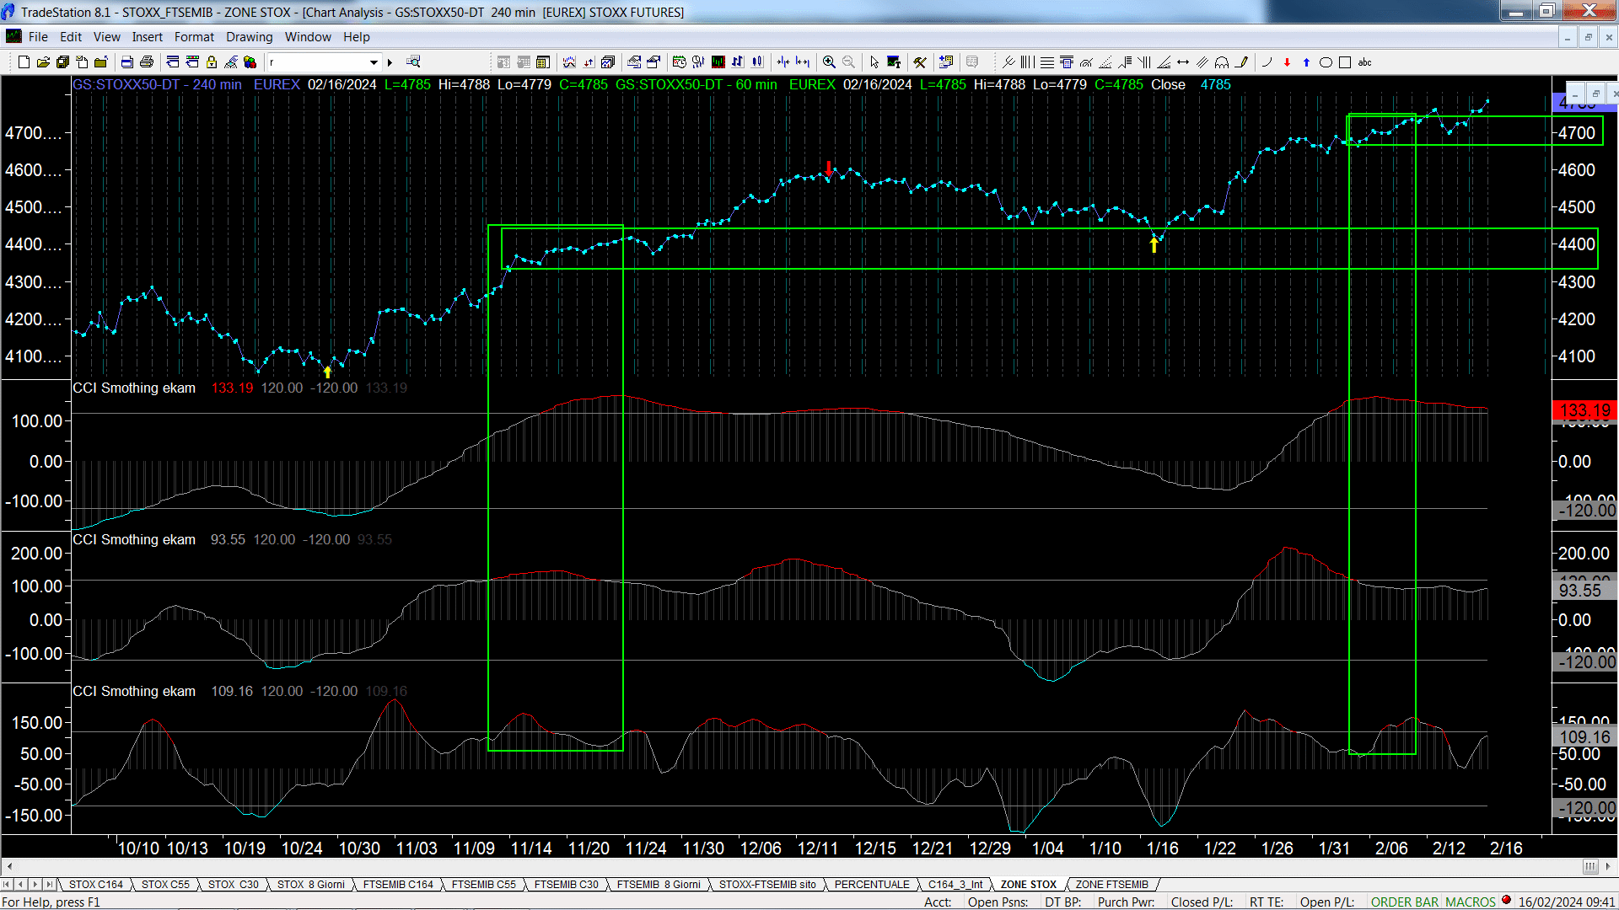Select the red down arrow drawing tool
The width and height of the screenshot is (1619, 910).
[1287, 62]
